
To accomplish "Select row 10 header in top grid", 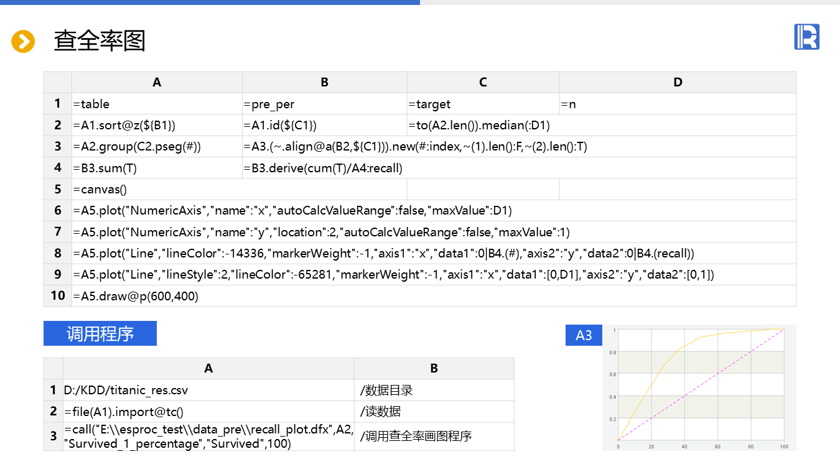I will (58, 296).
